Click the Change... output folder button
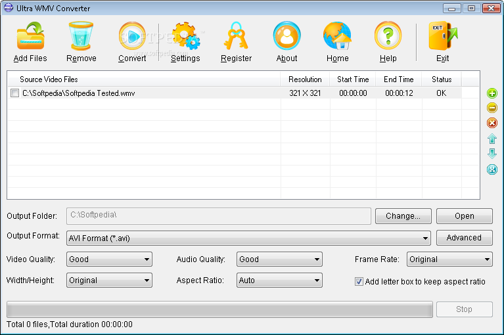Screen dimensions: 504x335 point(403,216)
